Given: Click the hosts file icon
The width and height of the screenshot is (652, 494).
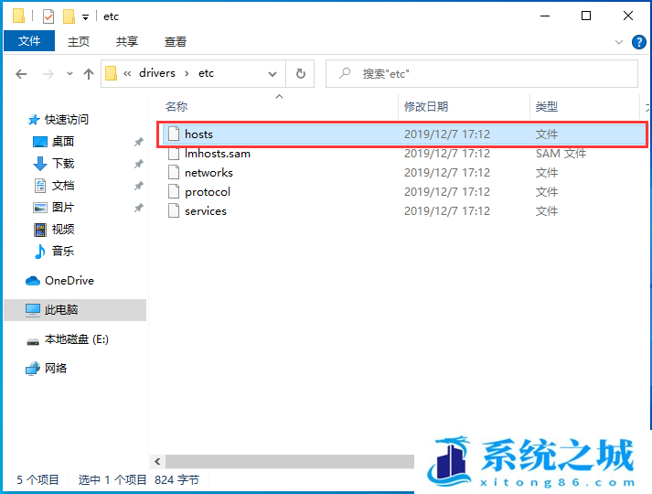Looking at the screenshot, I should tap(174, 134).
